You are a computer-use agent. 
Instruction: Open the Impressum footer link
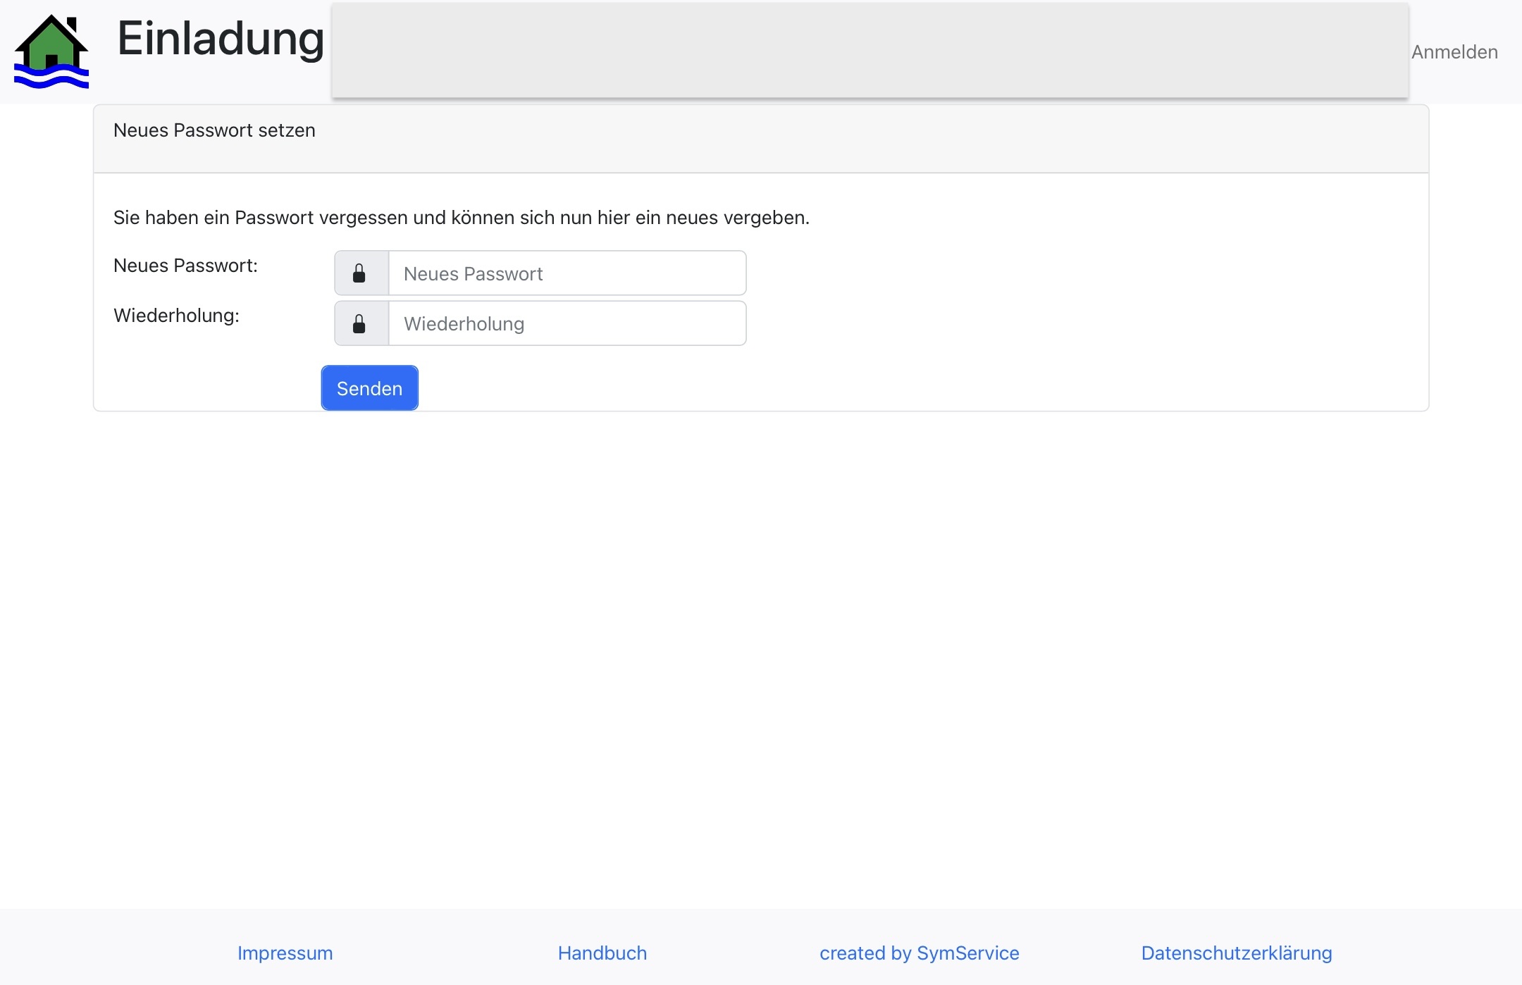pos(285,953)
